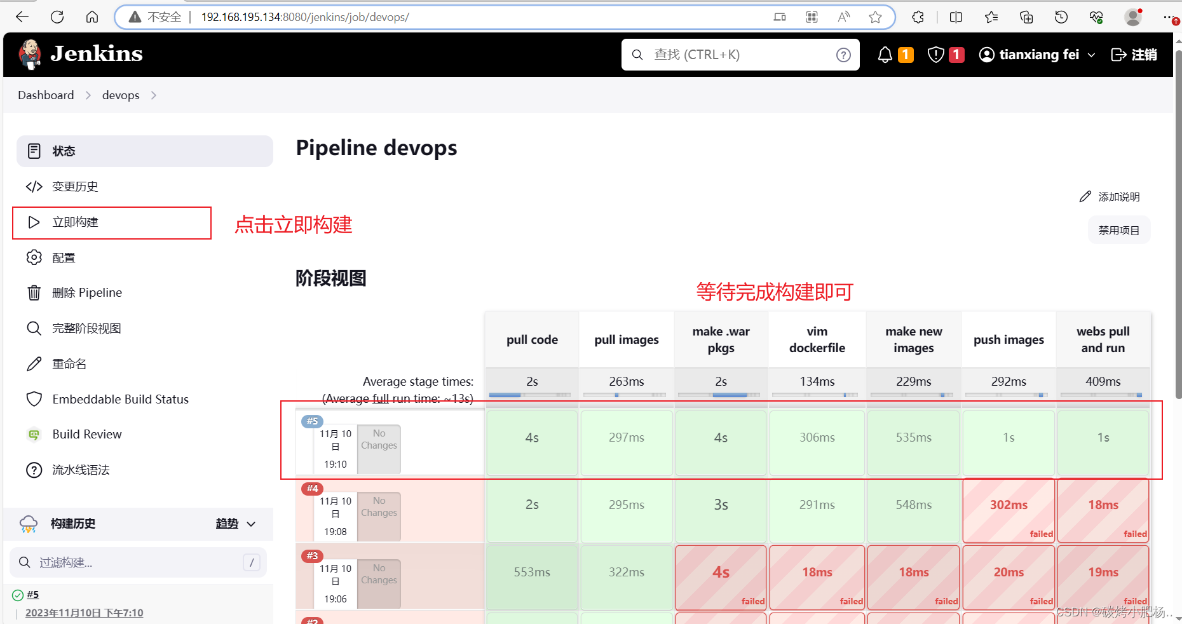Click pull code stage header
Screen dimensions: 1182x624
pyautogui.click(x=532, y=339)
